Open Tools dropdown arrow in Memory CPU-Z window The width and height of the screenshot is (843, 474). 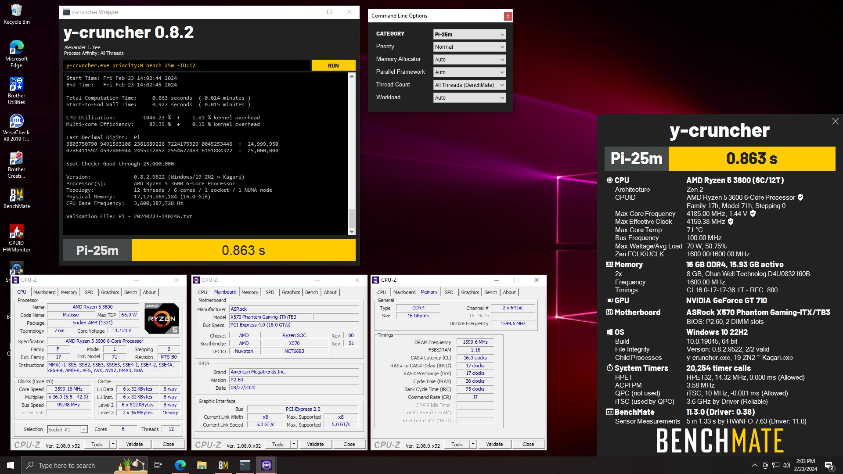click(473, 444)
